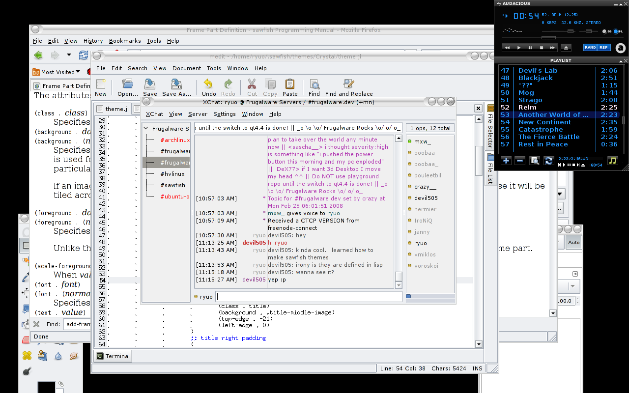Adjust Audacious balance slider
629x393 pixels.
[588, 31]
